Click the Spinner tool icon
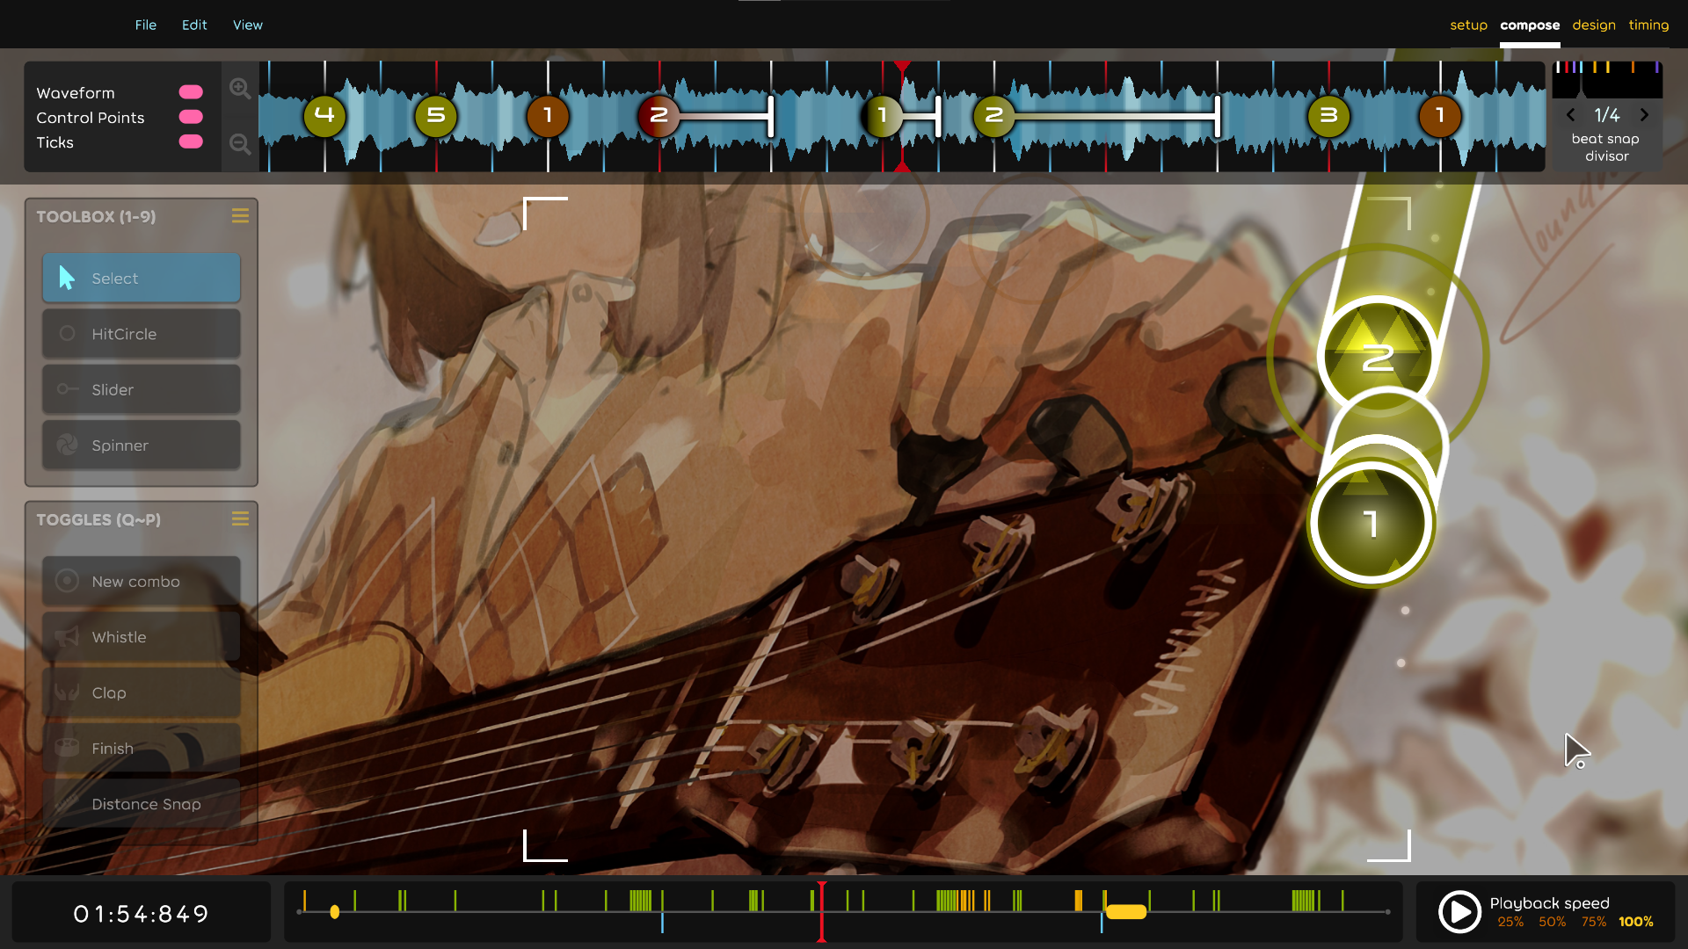This screenshot has height=949, width=1688. 67,445
